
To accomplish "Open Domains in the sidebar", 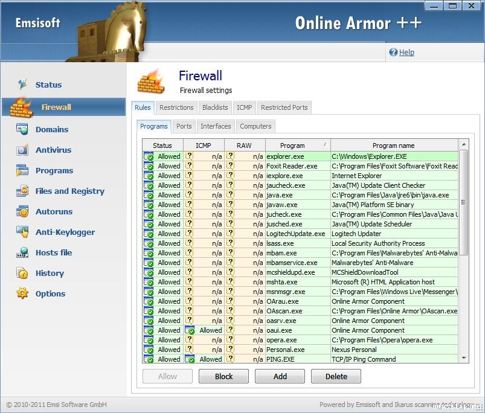I will [x=52, y=129].
